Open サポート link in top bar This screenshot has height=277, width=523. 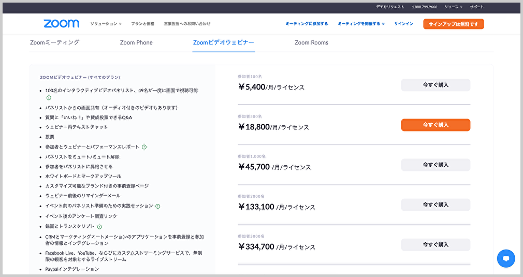tap(476, 7)
